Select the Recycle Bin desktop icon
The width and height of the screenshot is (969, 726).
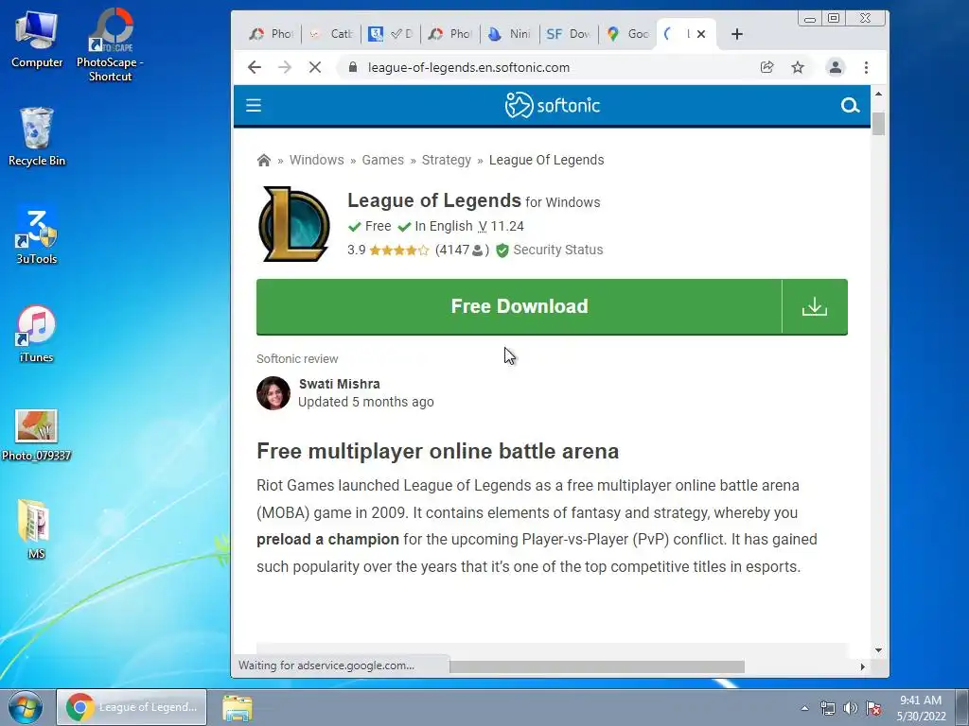click(37, 137)
